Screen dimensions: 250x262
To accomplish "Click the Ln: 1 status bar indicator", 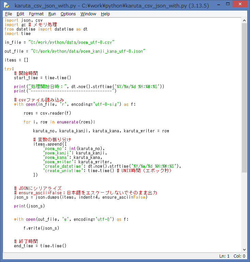I will [224, 256].
